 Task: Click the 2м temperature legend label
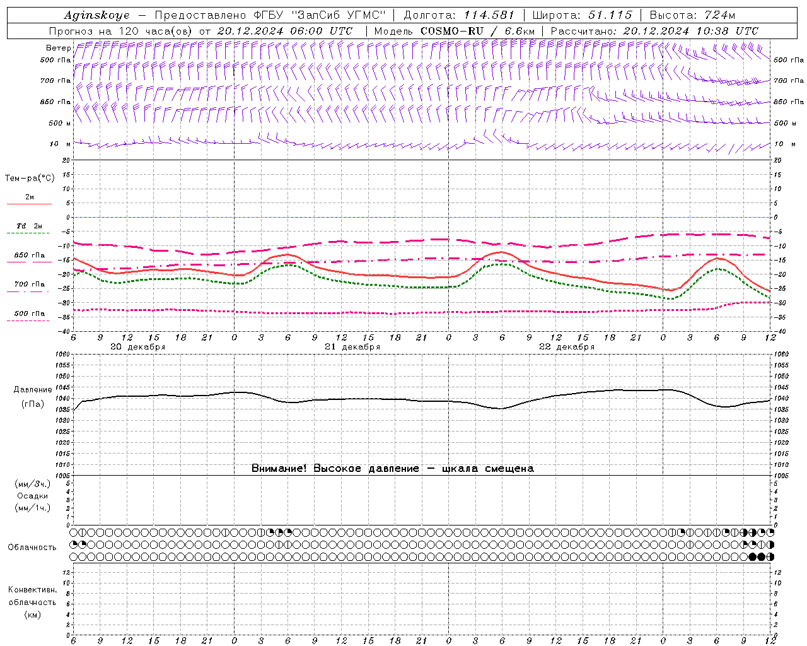pyautogui.click(x=29, y=197)
